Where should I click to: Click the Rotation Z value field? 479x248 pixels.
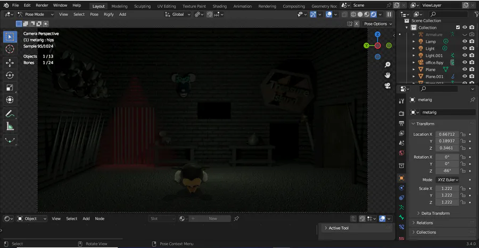tap(447, 170)
